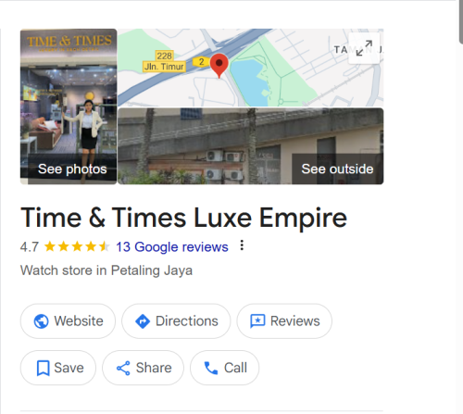Click route 2 shield marker on map
The height and width of the screenshot is (414, 463).
pos(201,62)
